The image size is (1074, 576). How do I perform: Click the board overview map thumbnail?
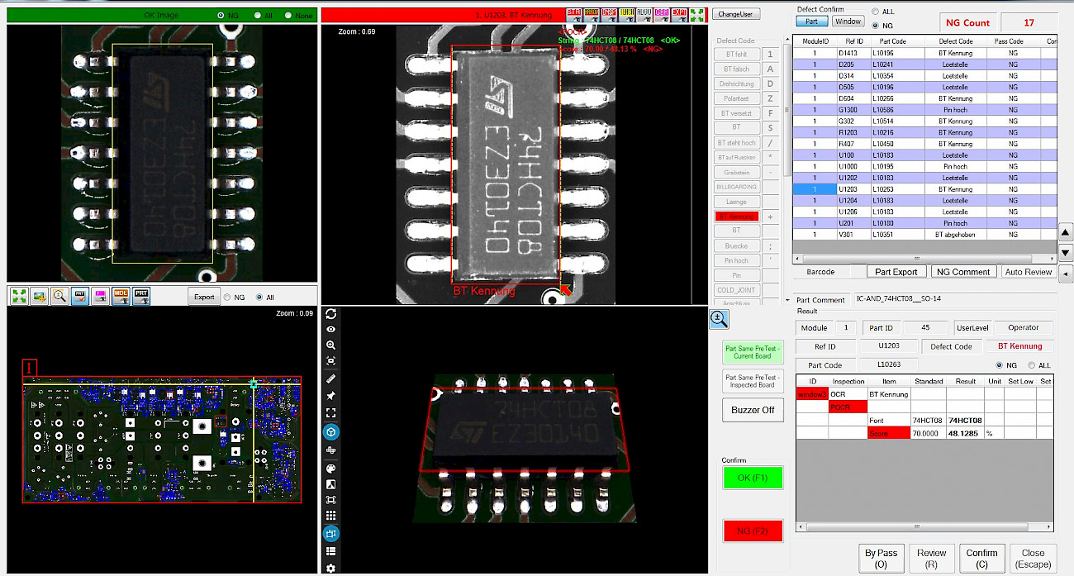(x=162, y=440)
